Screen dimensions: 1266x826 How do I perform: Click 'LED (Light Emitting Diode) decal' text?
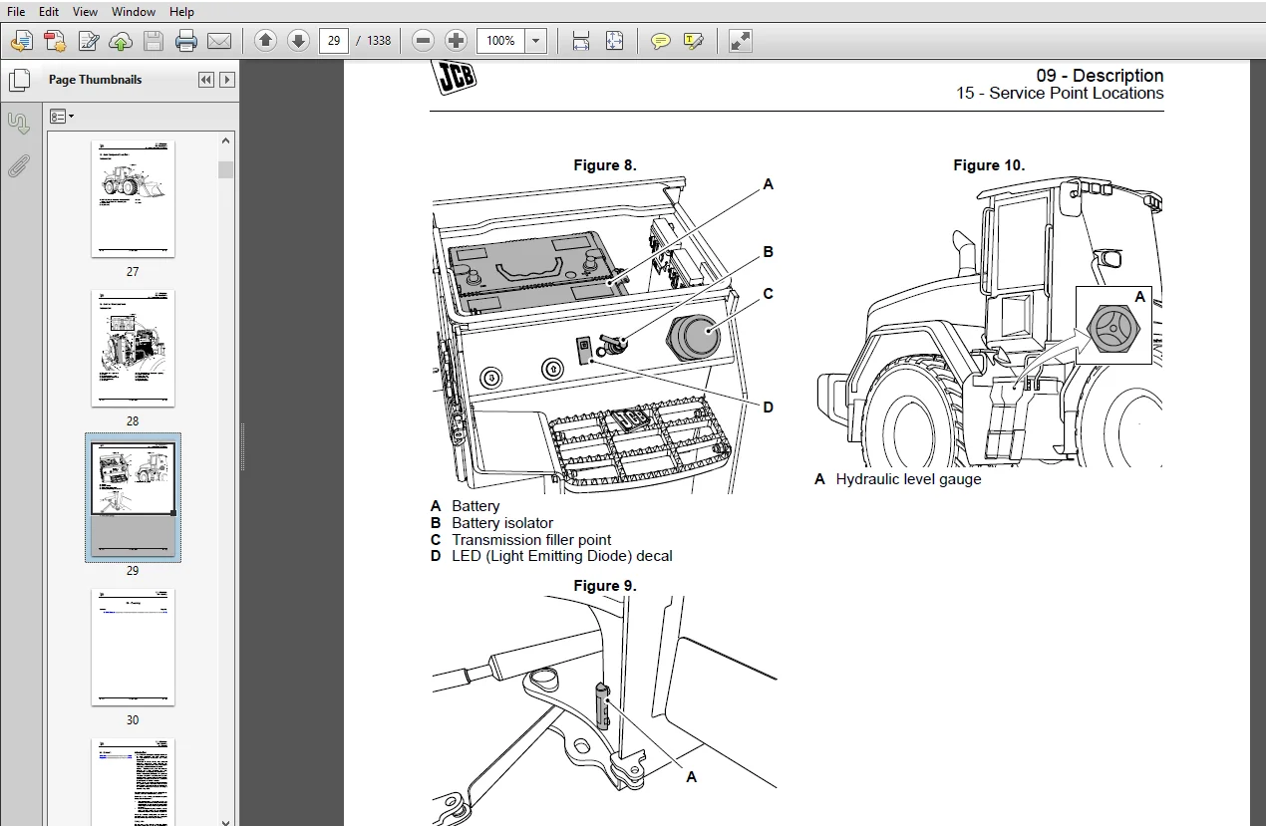click(x=562, y=556)
